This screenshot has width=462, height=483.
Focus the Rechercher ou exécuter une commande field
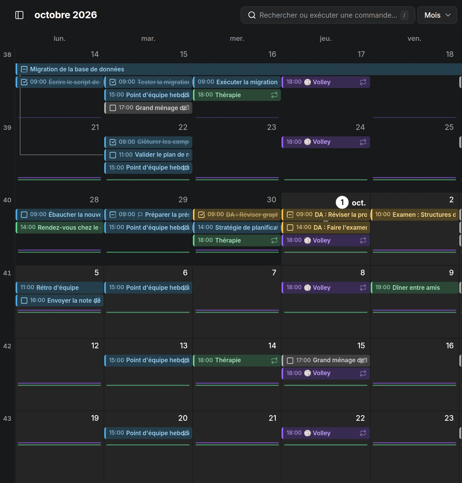328,15
